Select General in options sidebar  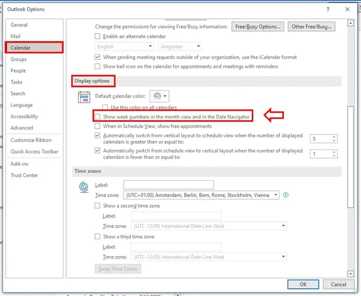point(35,25)
